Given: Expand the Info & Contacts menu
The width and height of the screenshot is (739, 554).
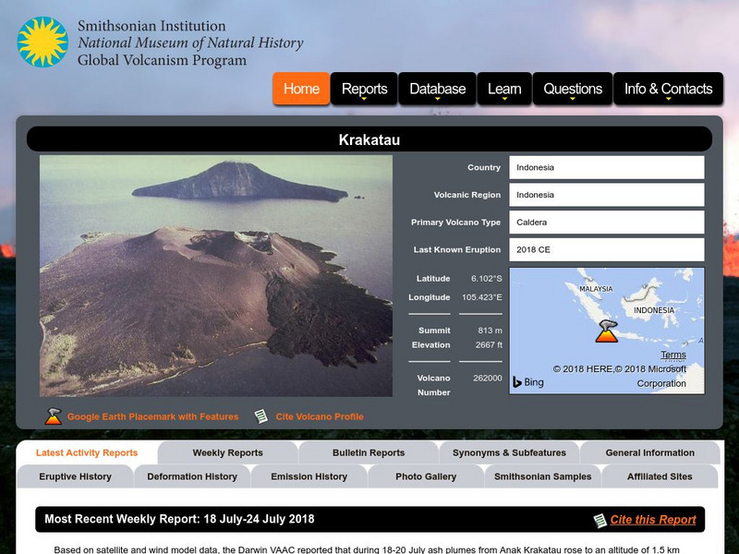Looking at the screenshot, I should (x=668, y=89).
